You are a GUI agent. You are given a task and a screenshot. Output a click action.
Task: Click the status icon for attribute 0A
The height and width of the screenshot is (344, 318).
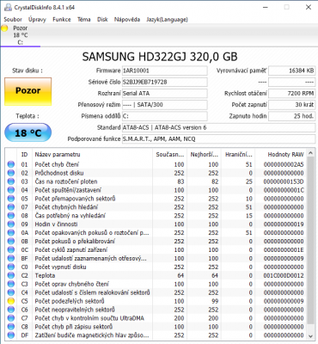click(11, 233)
